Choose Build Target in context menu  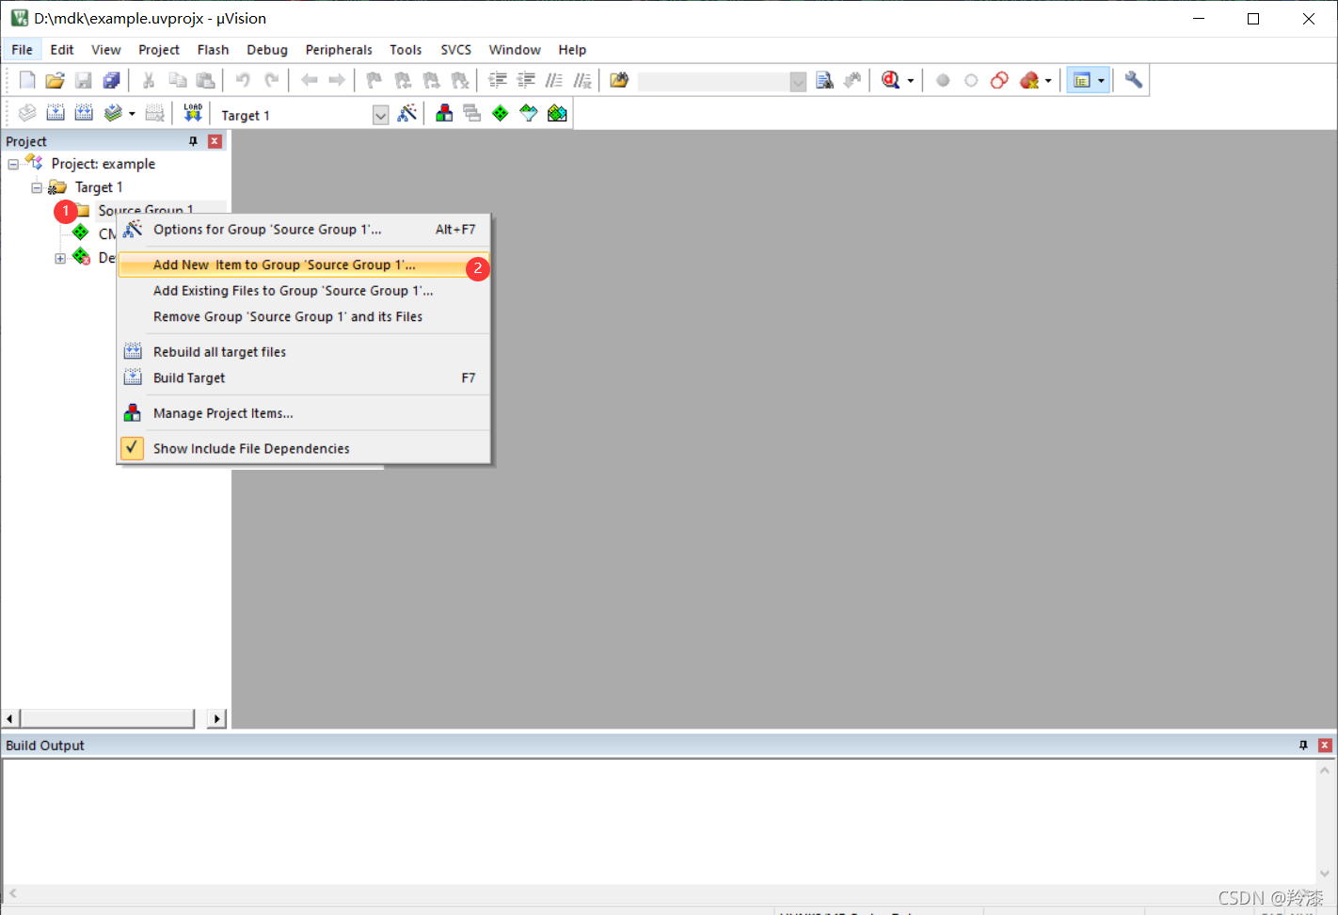304,378
